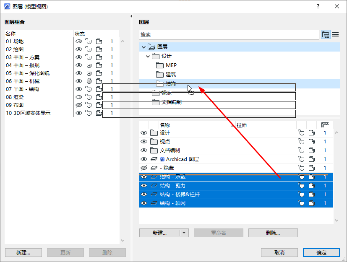This screenshot has height=262, width=347.
Task: Toggle eye visibility for 05 平面 – 深化图纸
Action: pyautogui.click(x=79, y=73)
